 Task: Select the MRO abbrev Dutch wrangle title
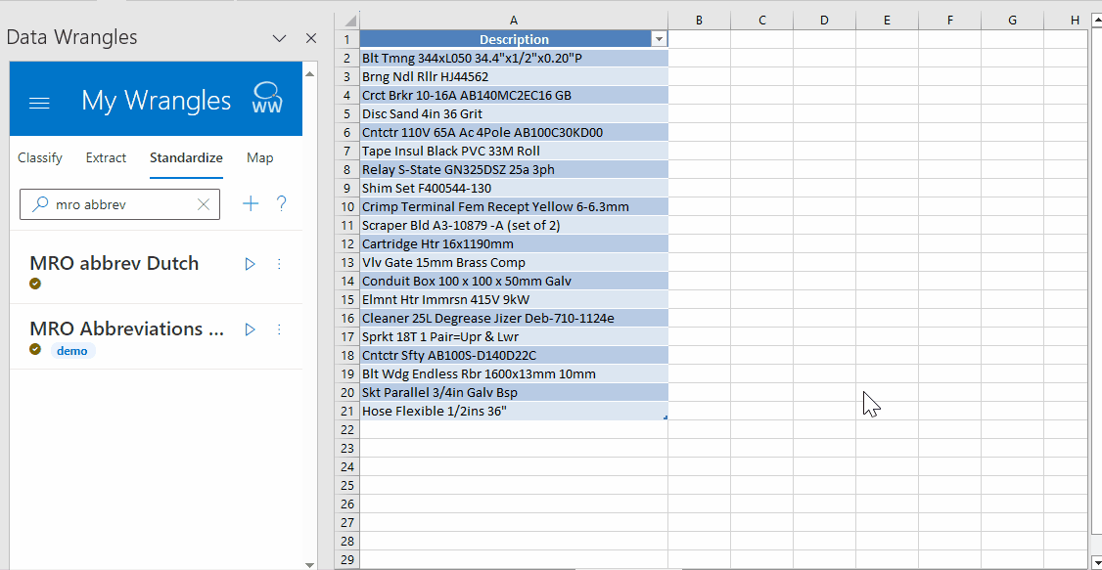click(114, 263)
